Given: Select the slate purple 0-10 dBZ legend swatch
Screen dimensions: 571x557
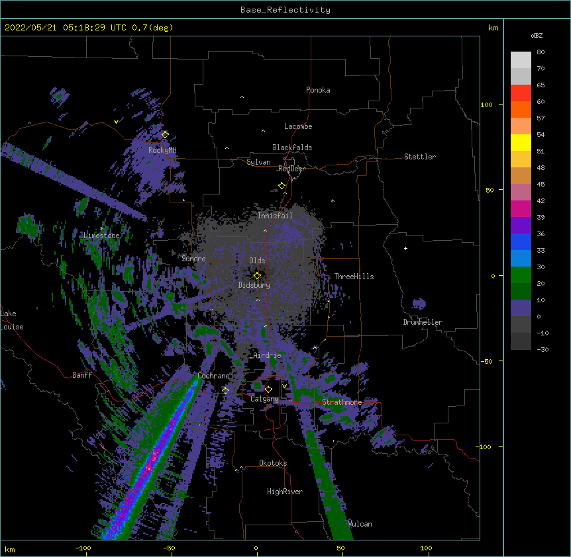Looking at the screenshot, I should pyautogui.click(x=521, y=308).
